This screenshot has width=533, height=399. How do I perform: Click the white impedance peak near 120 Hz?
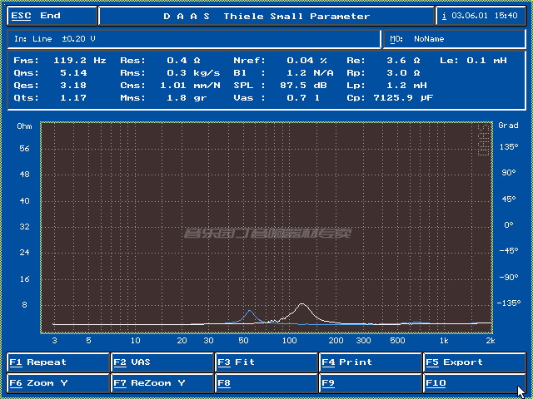(301, 305)
